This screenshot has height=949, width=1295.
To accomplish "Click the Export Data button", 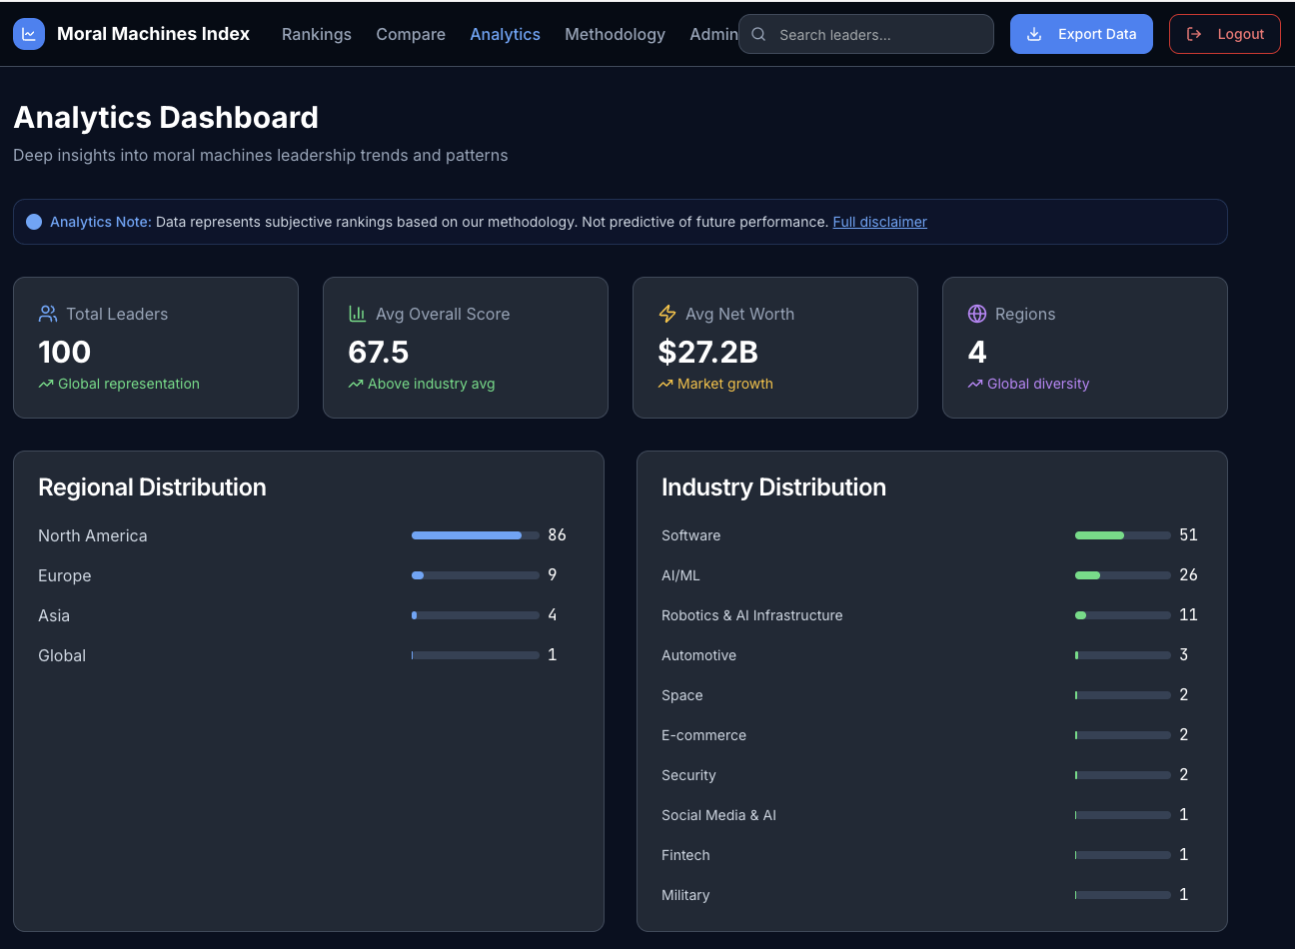I will 1081,34.
